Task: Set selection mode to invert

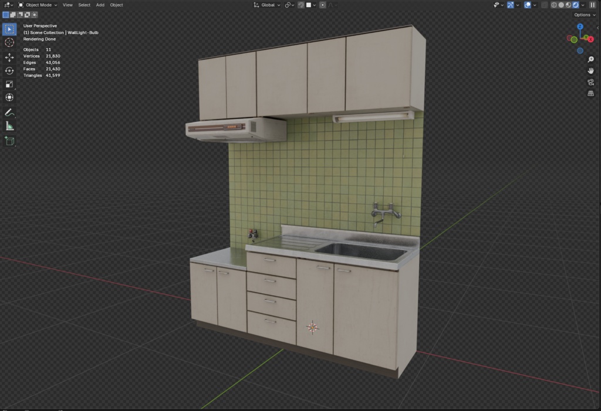Action: 27,15
